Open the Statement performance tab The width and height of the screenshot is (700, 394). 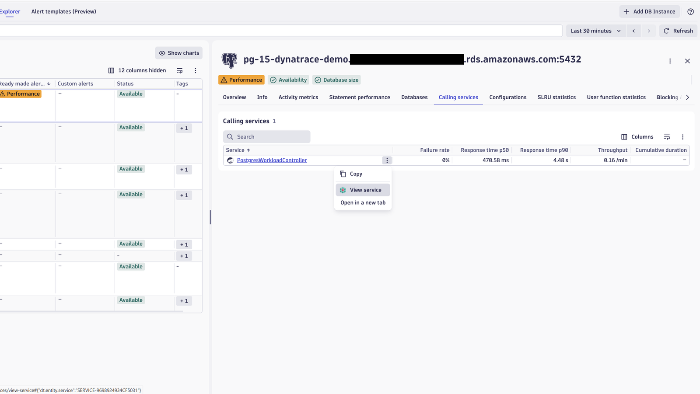(360, 98)
